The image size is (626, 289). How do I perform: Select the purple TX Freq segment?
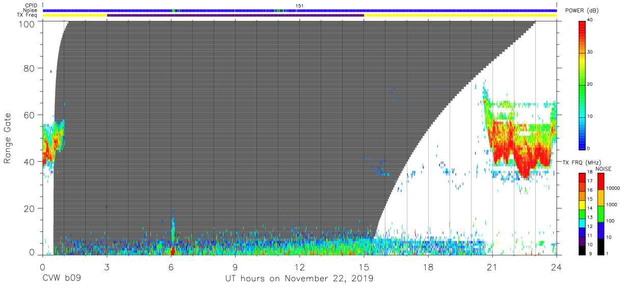(236, 15)
